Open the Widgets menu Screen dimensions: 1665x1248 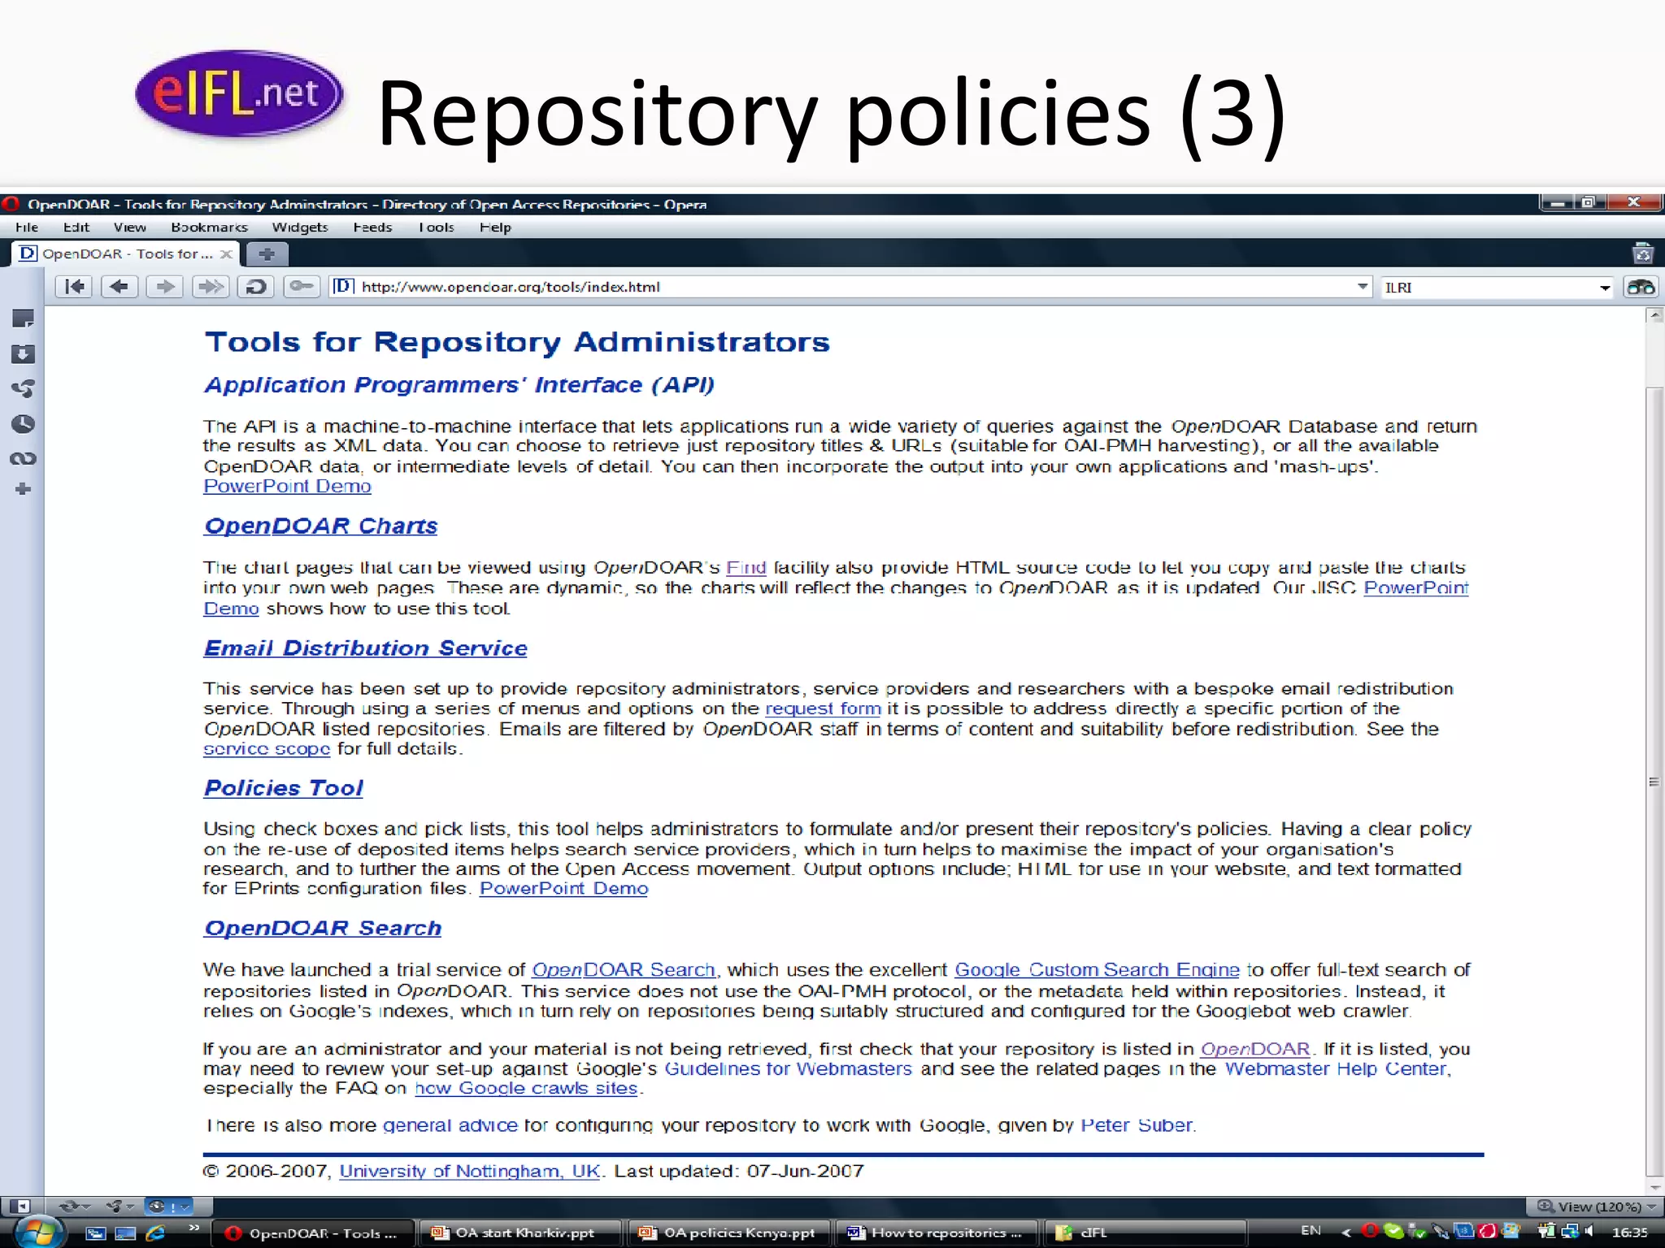click(300, 227)
